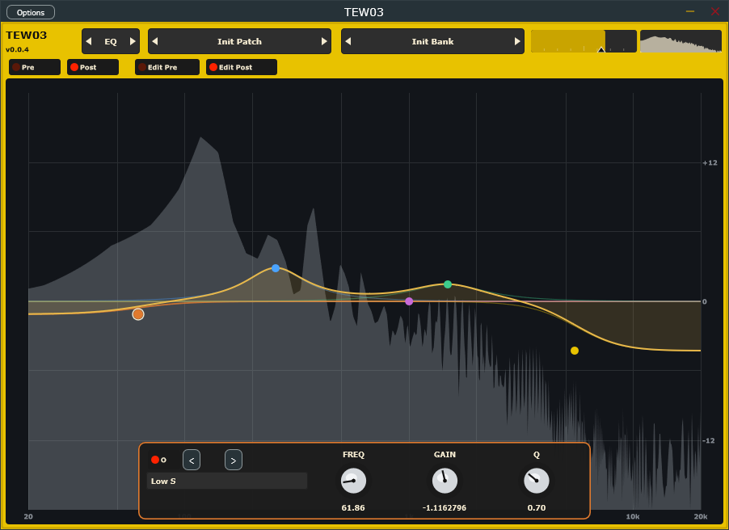Open the Init Bank selector
Image resolution: width=729 pixels, height=530 pixels.
coord(432,41)
